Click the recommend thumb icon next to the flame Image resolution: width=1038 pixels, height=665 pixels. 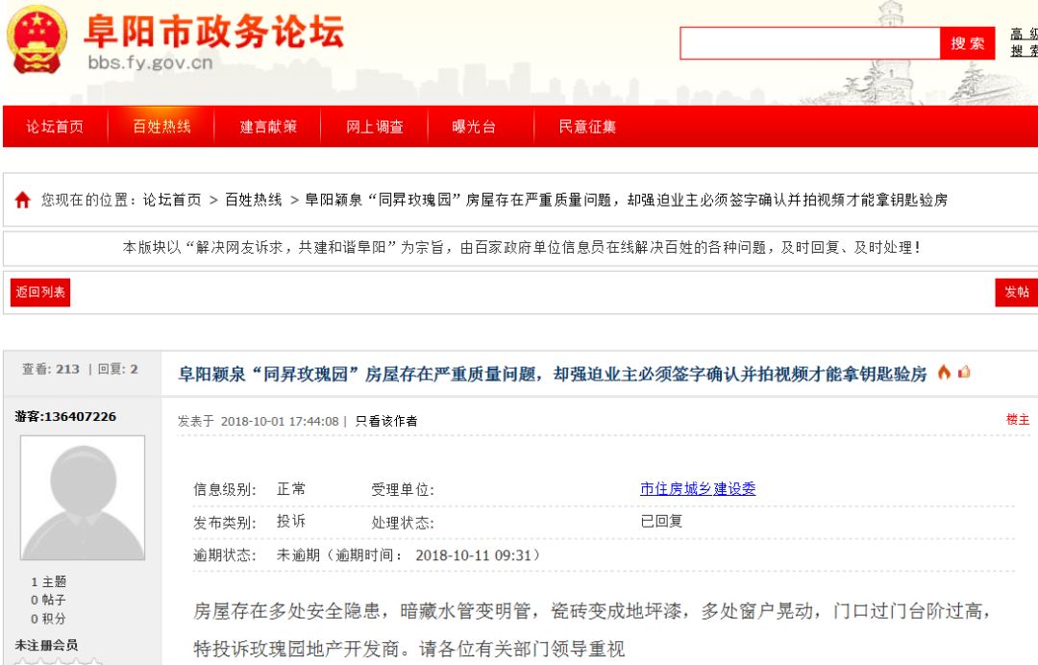tap(962, 370)
